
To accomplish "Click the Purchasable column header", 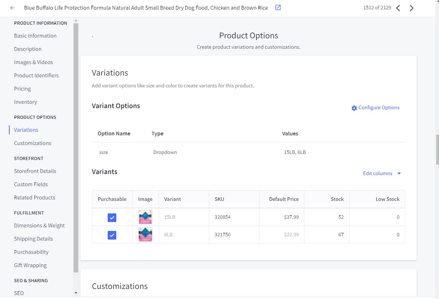I will coord(112,199).
